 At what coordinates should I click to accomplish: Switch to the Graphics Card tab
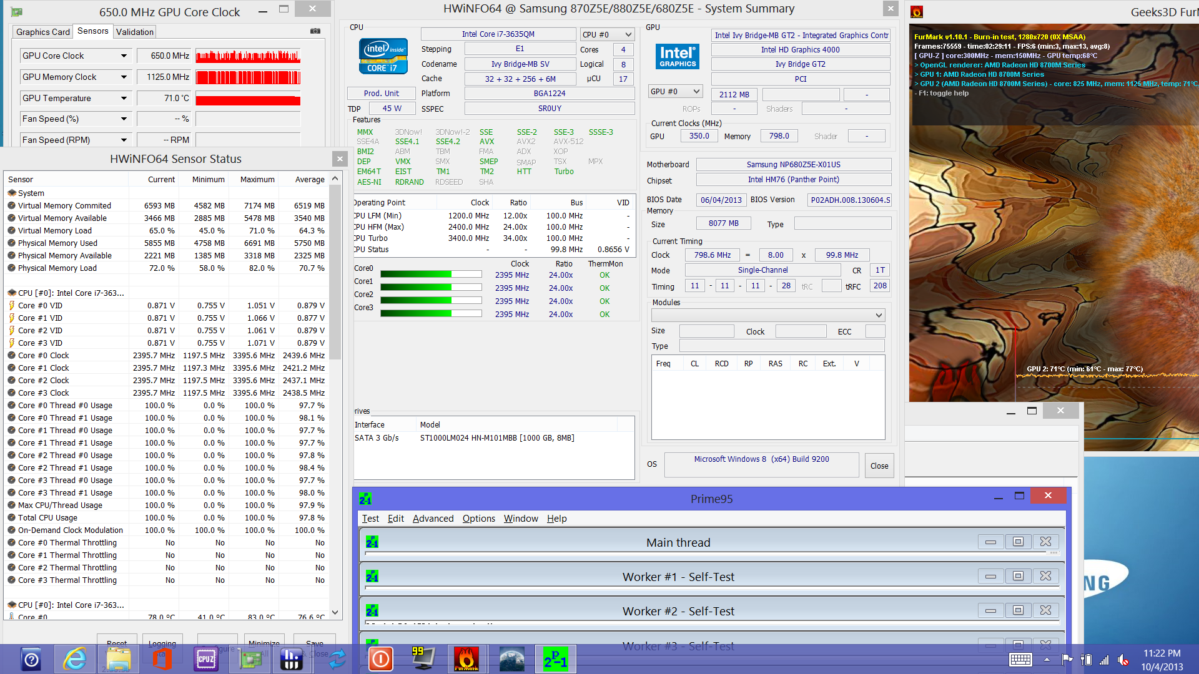(43, 32)
